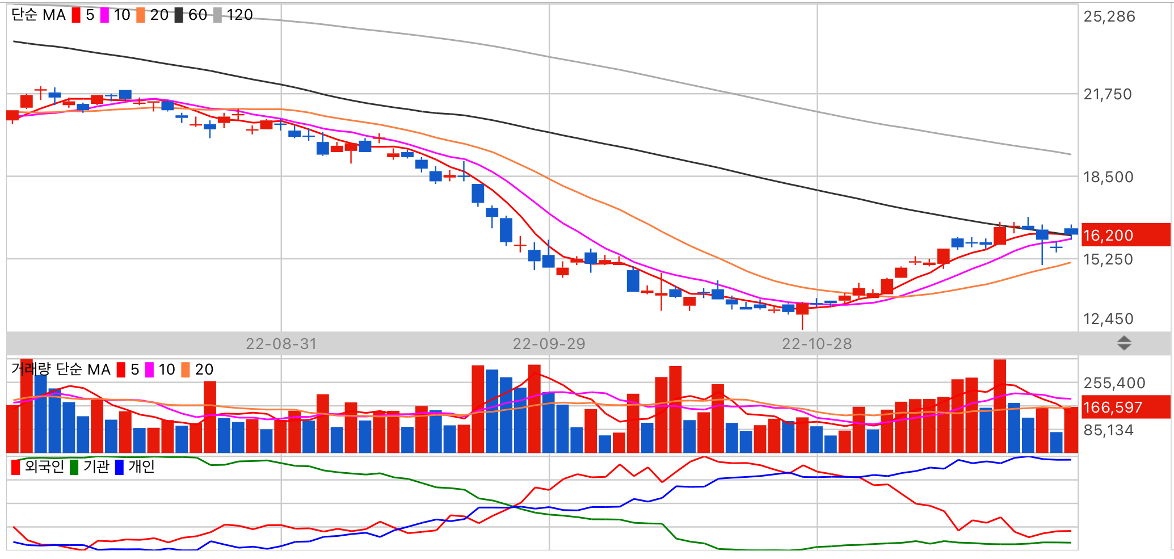Click the current volume tag 166,597
Screen dimensions: 1174x559
1126,407
